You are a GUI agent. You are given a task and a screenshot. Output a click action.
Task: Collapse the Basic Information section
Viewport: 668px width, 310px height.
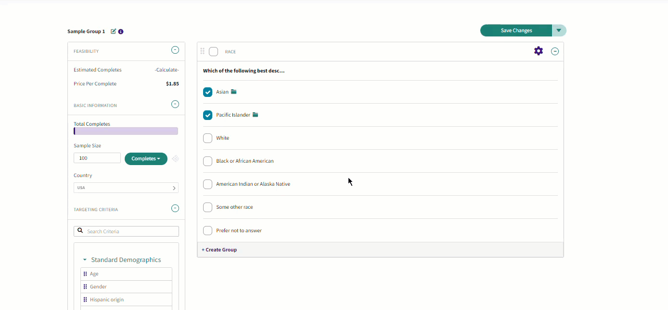click(175, 104)
